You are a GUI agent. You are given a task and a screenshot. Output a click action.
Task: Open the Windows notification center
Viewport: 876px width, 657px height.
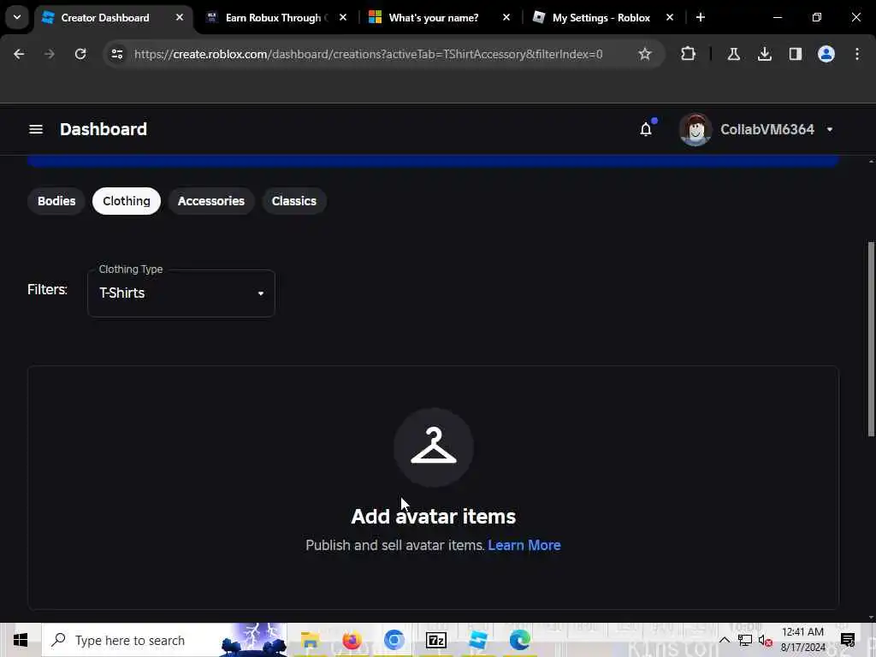pos(848,640)
